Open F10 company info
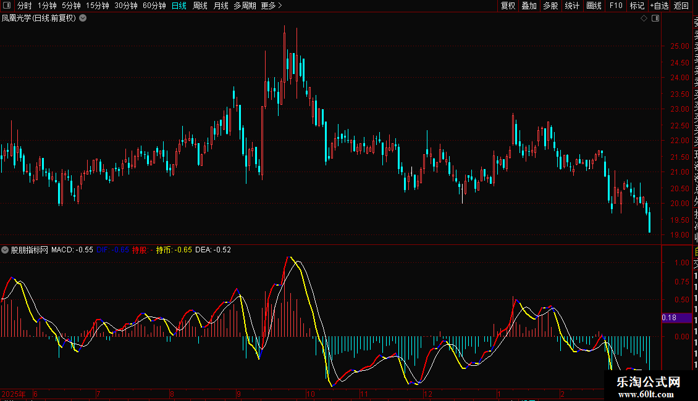This screenshot has height=401, width=698. 616,6
